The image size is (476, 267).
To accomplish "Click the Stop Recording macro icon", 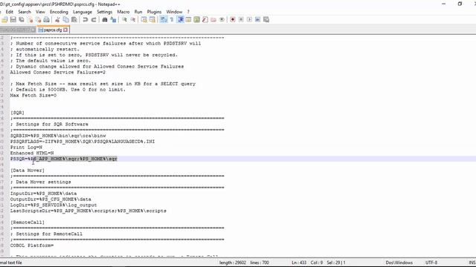I will pos(241,20).
